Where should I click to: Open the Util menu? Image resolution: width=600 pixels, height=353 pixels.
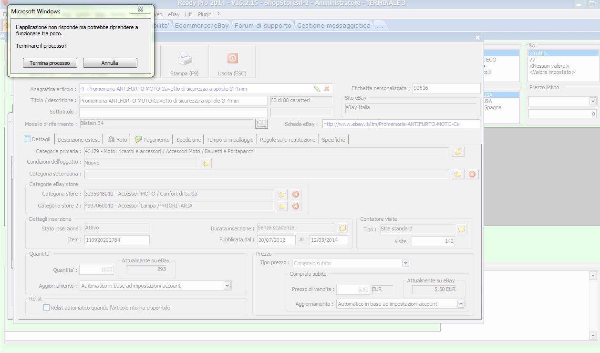[x=189, y=15]
